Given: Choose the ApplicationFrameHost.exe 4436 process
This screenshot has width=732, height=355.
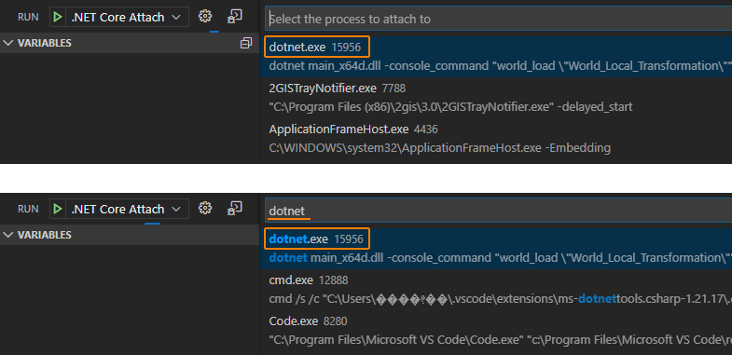Looking at the screenshot, I should pos(496,139).
